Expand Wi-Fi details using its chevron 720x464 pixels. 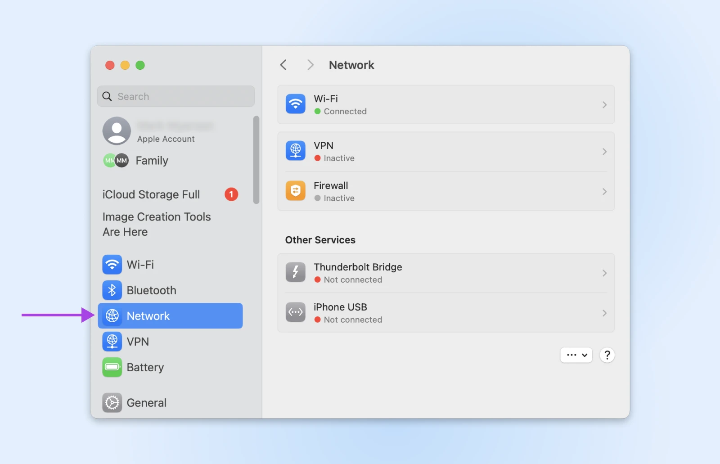pos(604,105)
